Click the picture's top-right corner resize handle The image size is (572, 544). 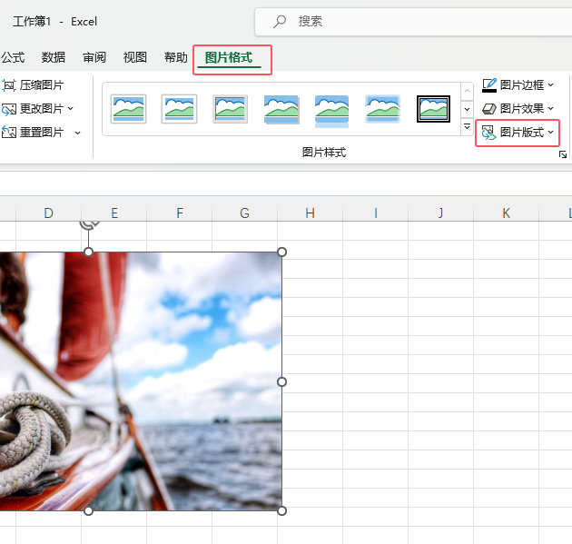click(282, 252)
